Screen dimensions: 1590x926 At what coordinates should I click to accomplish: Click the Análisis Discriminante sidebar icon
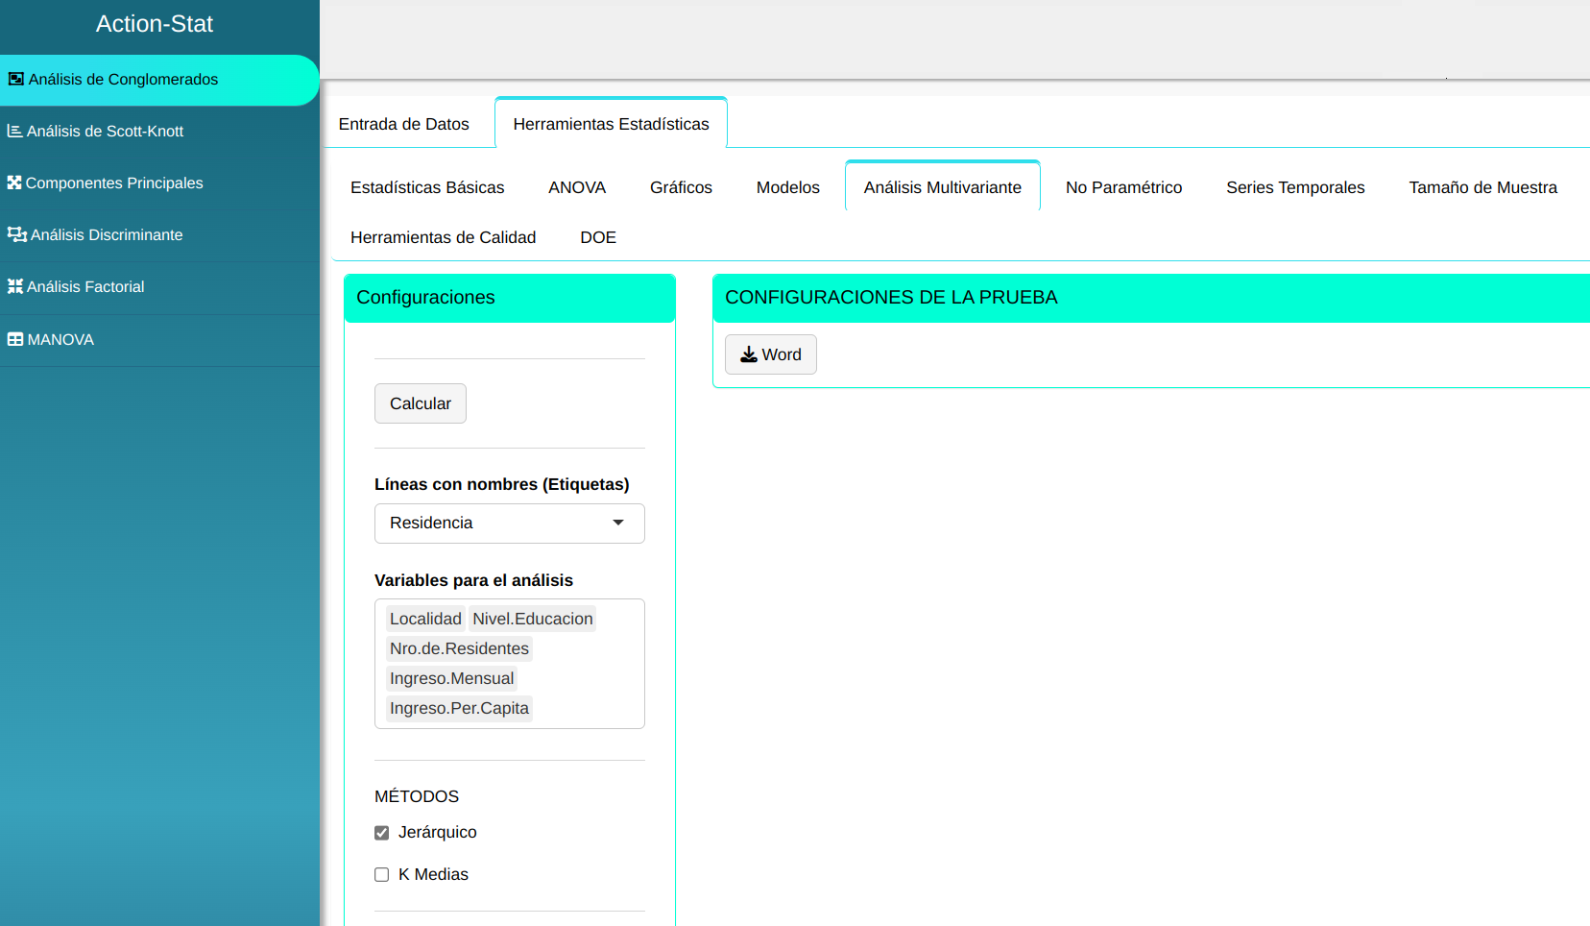[x=16, y=234]
